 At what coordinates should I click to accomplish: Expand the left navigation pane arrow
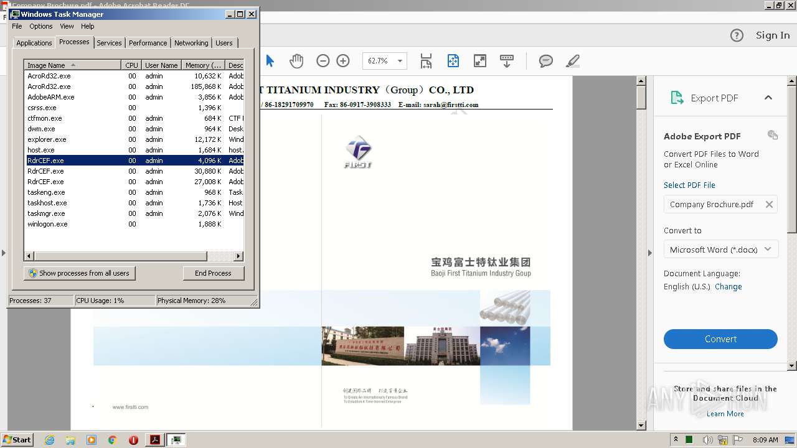point(3,253)
